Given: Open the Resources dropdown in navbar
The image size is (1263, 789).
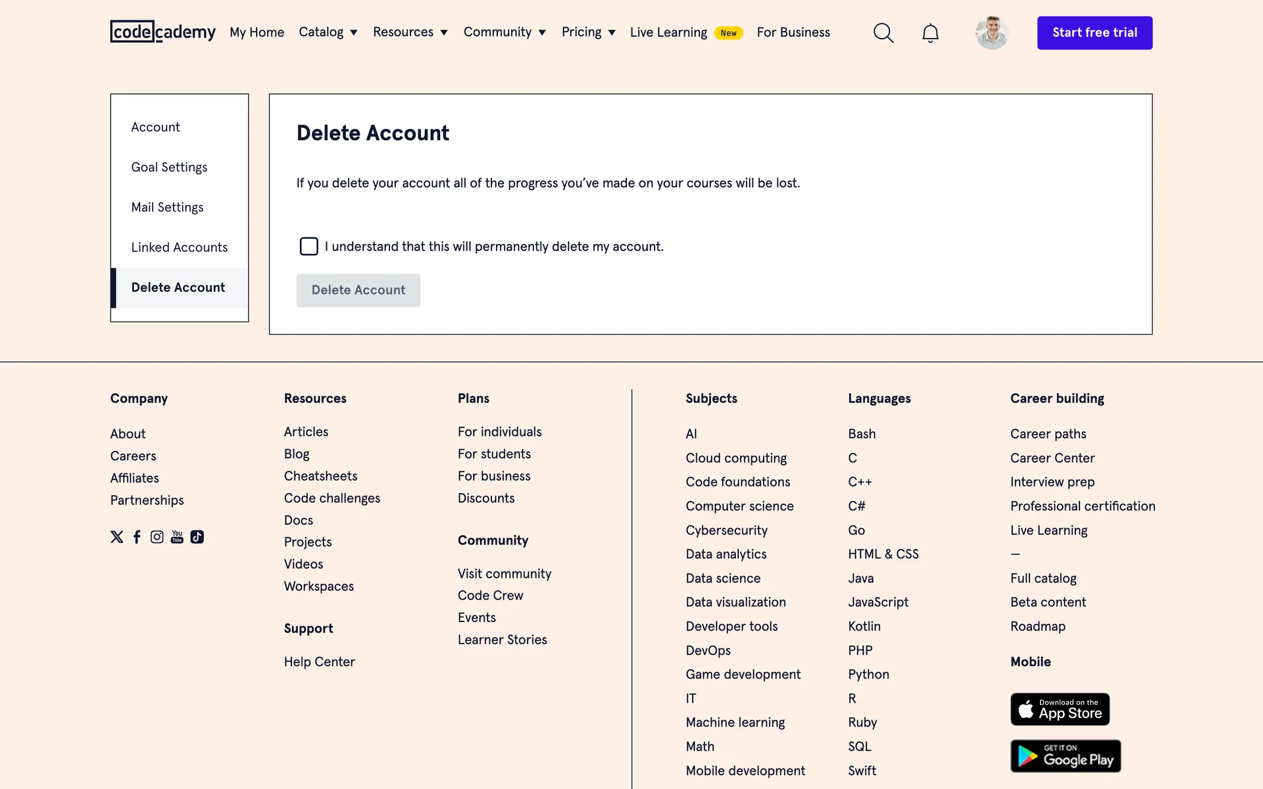Looking at the screenshot, I should point(410,32).
